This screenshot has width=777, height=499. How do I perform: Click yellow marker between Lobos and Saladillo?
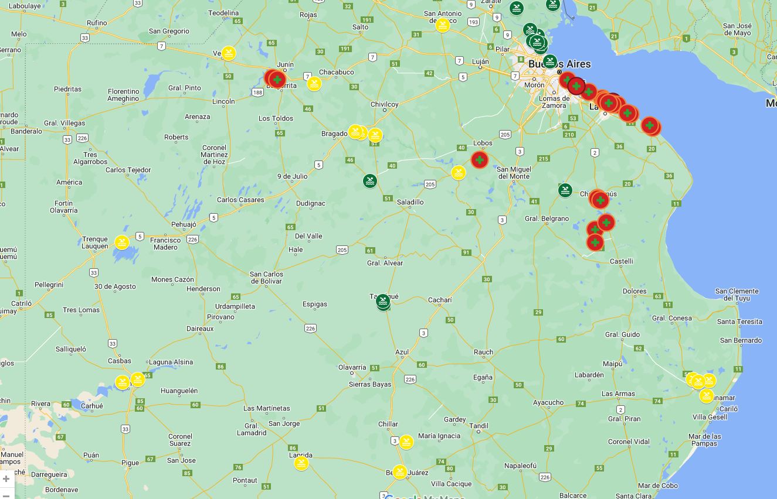click(459, 173)
